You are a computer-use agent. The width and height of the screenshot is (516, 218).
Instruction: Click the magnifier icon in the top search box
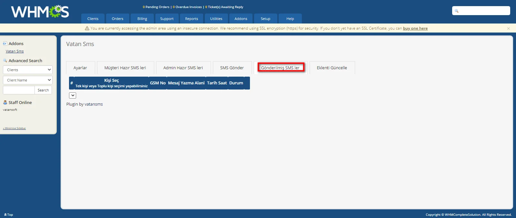(x=457, y=11)
